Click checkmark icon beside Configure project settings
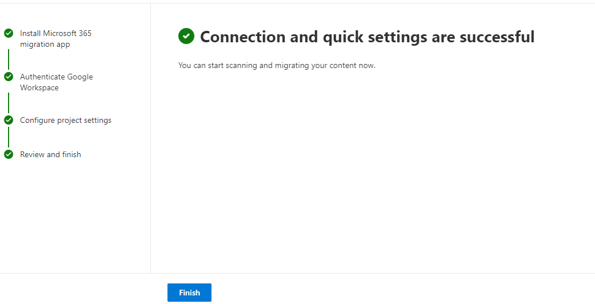This screenshot has height=304, width=595. [9, 120]
